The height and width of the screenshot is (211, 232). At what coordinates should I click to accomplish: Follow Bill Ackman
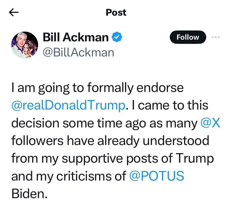[188, 37]
